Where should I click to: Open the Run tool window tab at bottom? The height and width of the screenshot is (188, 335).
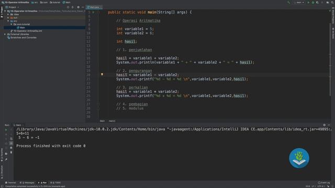(42, 183)
